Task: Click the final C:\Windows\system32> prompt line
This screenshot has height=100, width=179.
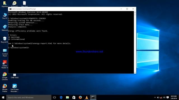Action: click(x=19, y=47)
